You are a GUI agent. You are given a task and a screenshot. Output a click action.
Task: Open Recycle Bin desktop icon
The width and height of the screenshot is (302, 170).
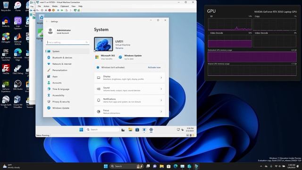pos(6,7)
